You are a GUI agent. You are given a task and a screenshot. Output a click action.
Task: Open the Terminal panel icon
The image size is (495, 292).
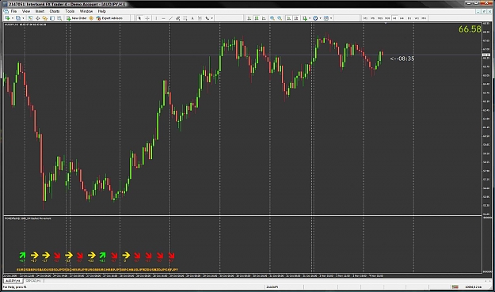coord(52,18)
